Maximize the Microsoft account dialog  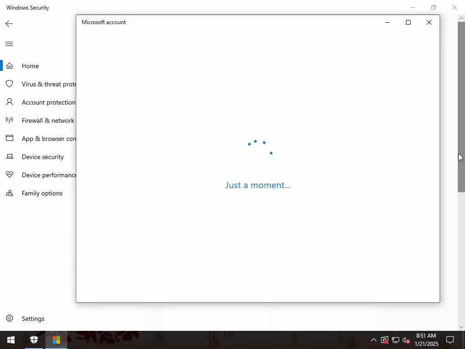point(408,22)
